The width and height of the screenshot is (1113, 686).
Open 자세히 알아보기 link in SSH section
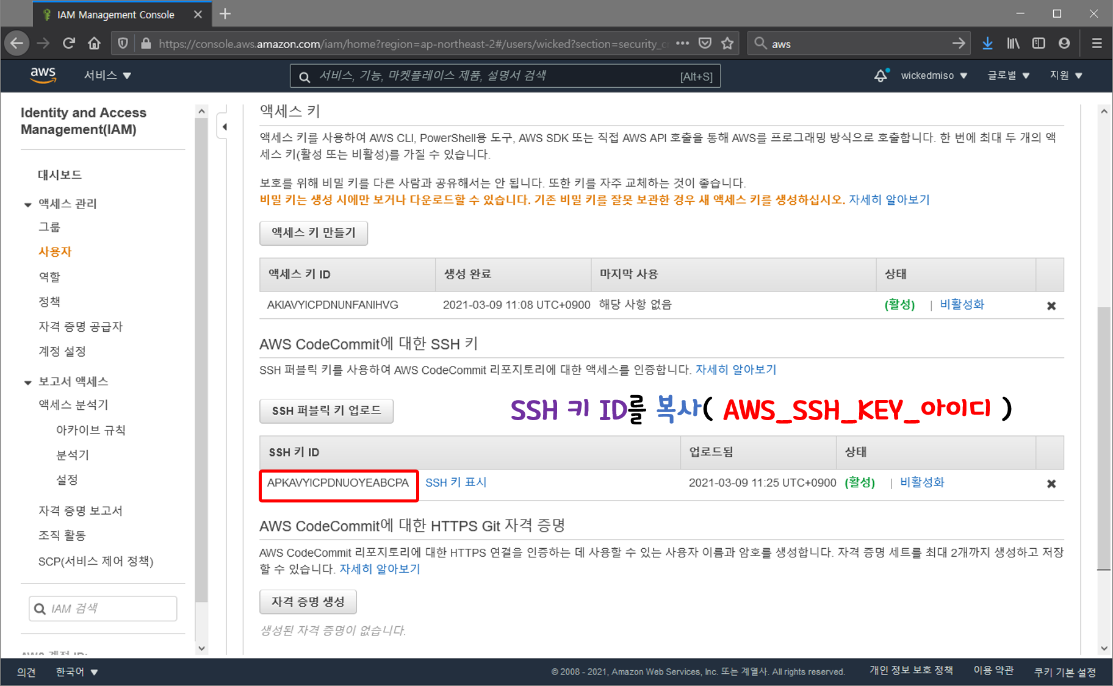[736, 370]
